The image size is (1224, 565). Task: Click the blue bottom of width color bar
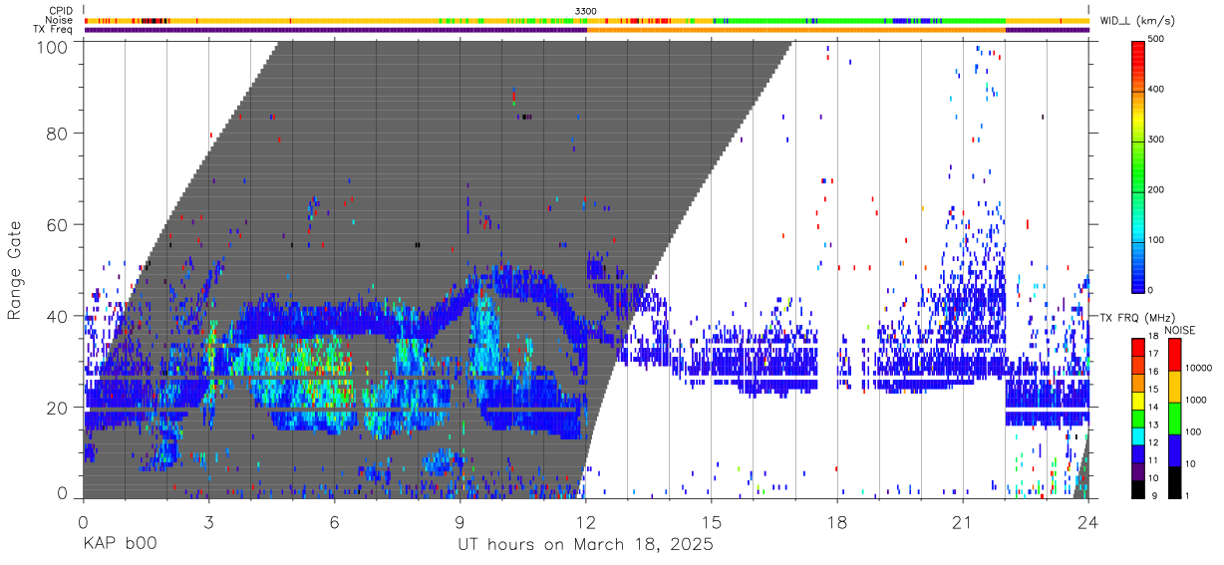1137,279
